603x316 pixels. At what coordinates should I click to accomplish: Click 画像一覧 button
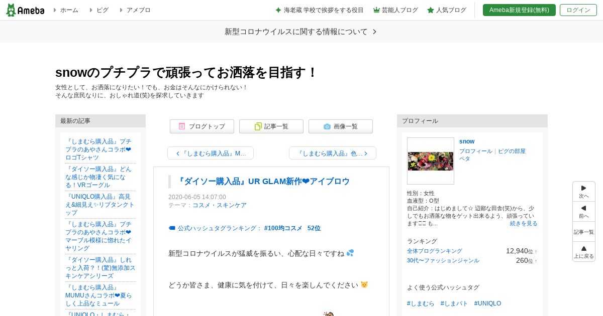(341, 126)
